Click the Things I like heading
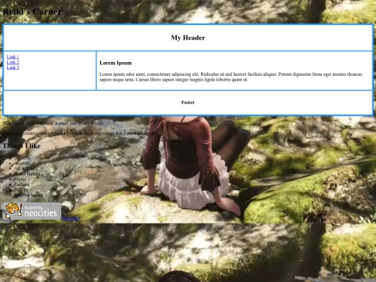Image resolution: width=376 pixels, height=282 pixels. pyautogui.click(x=22, y=146)
